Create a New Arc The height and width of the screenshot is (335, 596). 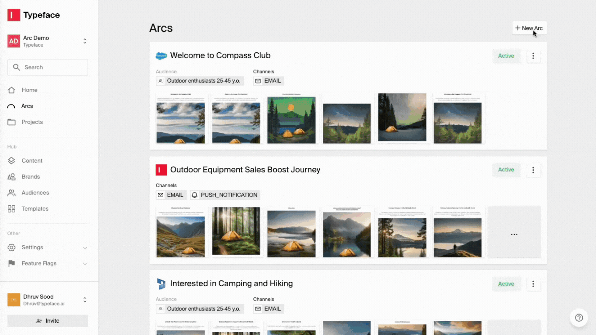tap(529, 28)
